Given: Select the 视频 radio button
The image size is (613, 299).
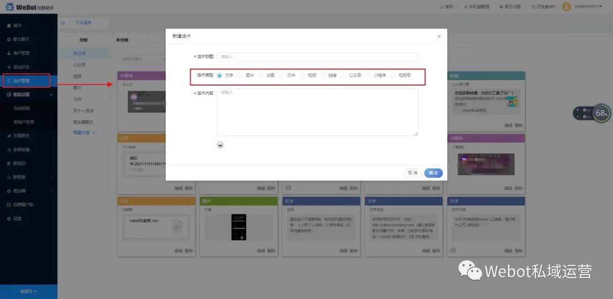Looking at the screenshot, I should click(x=302, y=75).
